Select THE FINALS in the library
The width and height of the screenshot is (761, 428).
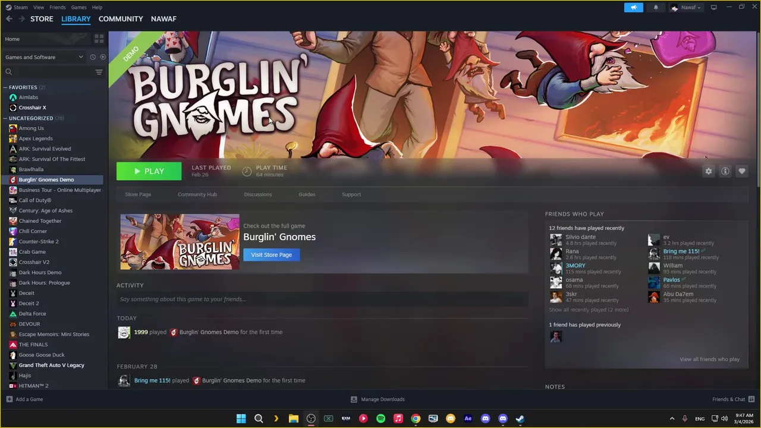click(x=33, y=345)
